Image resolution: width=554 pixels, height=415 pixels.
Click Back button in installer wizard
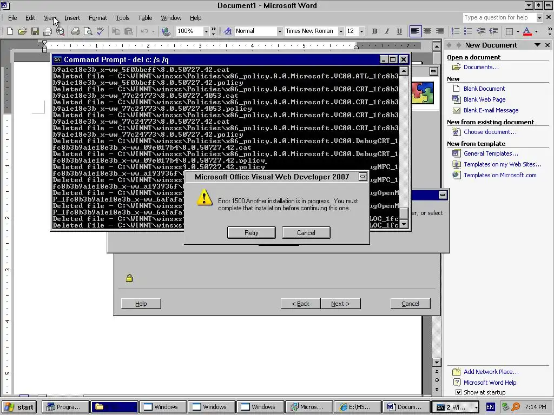tap(301, 304)
